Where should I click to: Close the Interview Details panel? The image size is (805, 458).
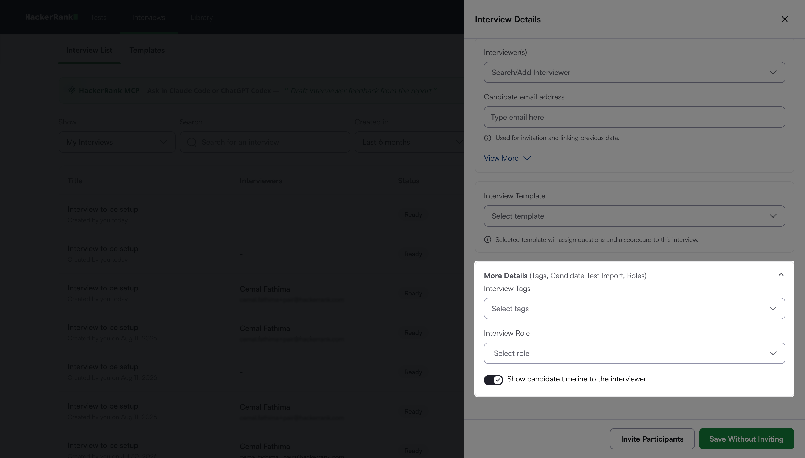pyautogui.click(x=785, y=19)
